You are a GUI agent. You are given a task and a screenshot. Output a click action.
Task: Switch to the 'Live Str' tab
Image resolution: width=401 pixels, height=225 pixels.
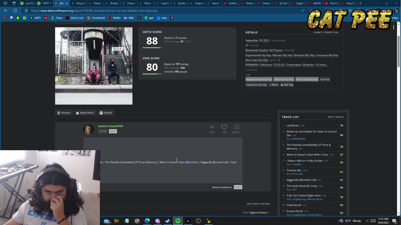27,3
